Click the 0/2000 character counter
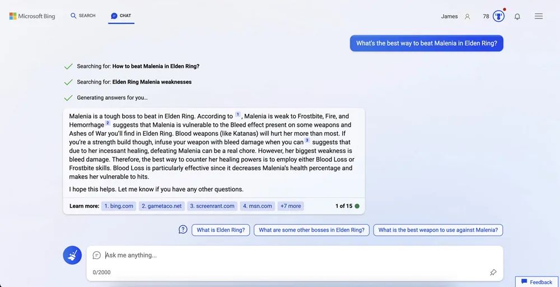The image size is (560, 287). (x=102, y=272)
